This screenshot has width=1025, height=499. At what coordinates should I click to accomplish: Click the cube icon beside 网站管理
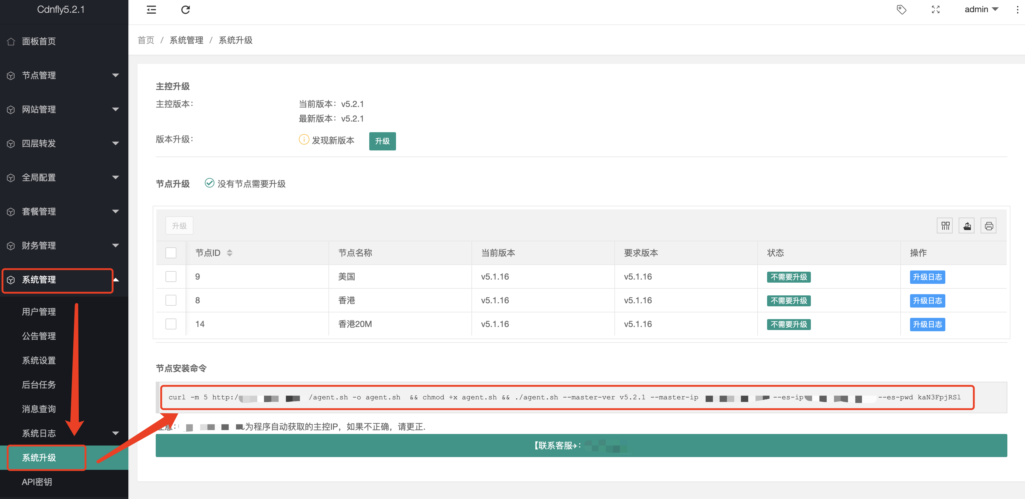(x=11, y=109)
